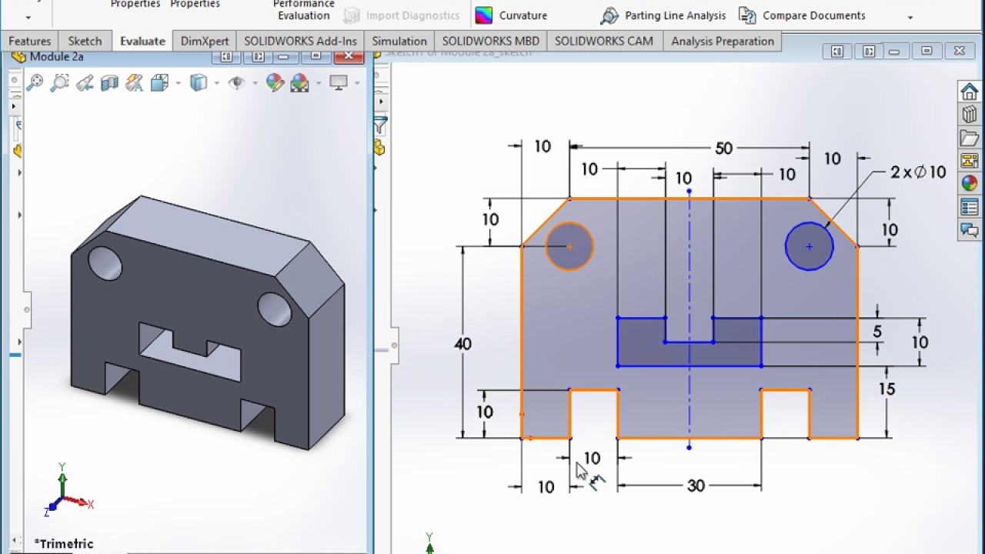The width and height of the screenshot is (985, 554).
Task: Select the 5 dimension on the right
Action: point(877,332)
